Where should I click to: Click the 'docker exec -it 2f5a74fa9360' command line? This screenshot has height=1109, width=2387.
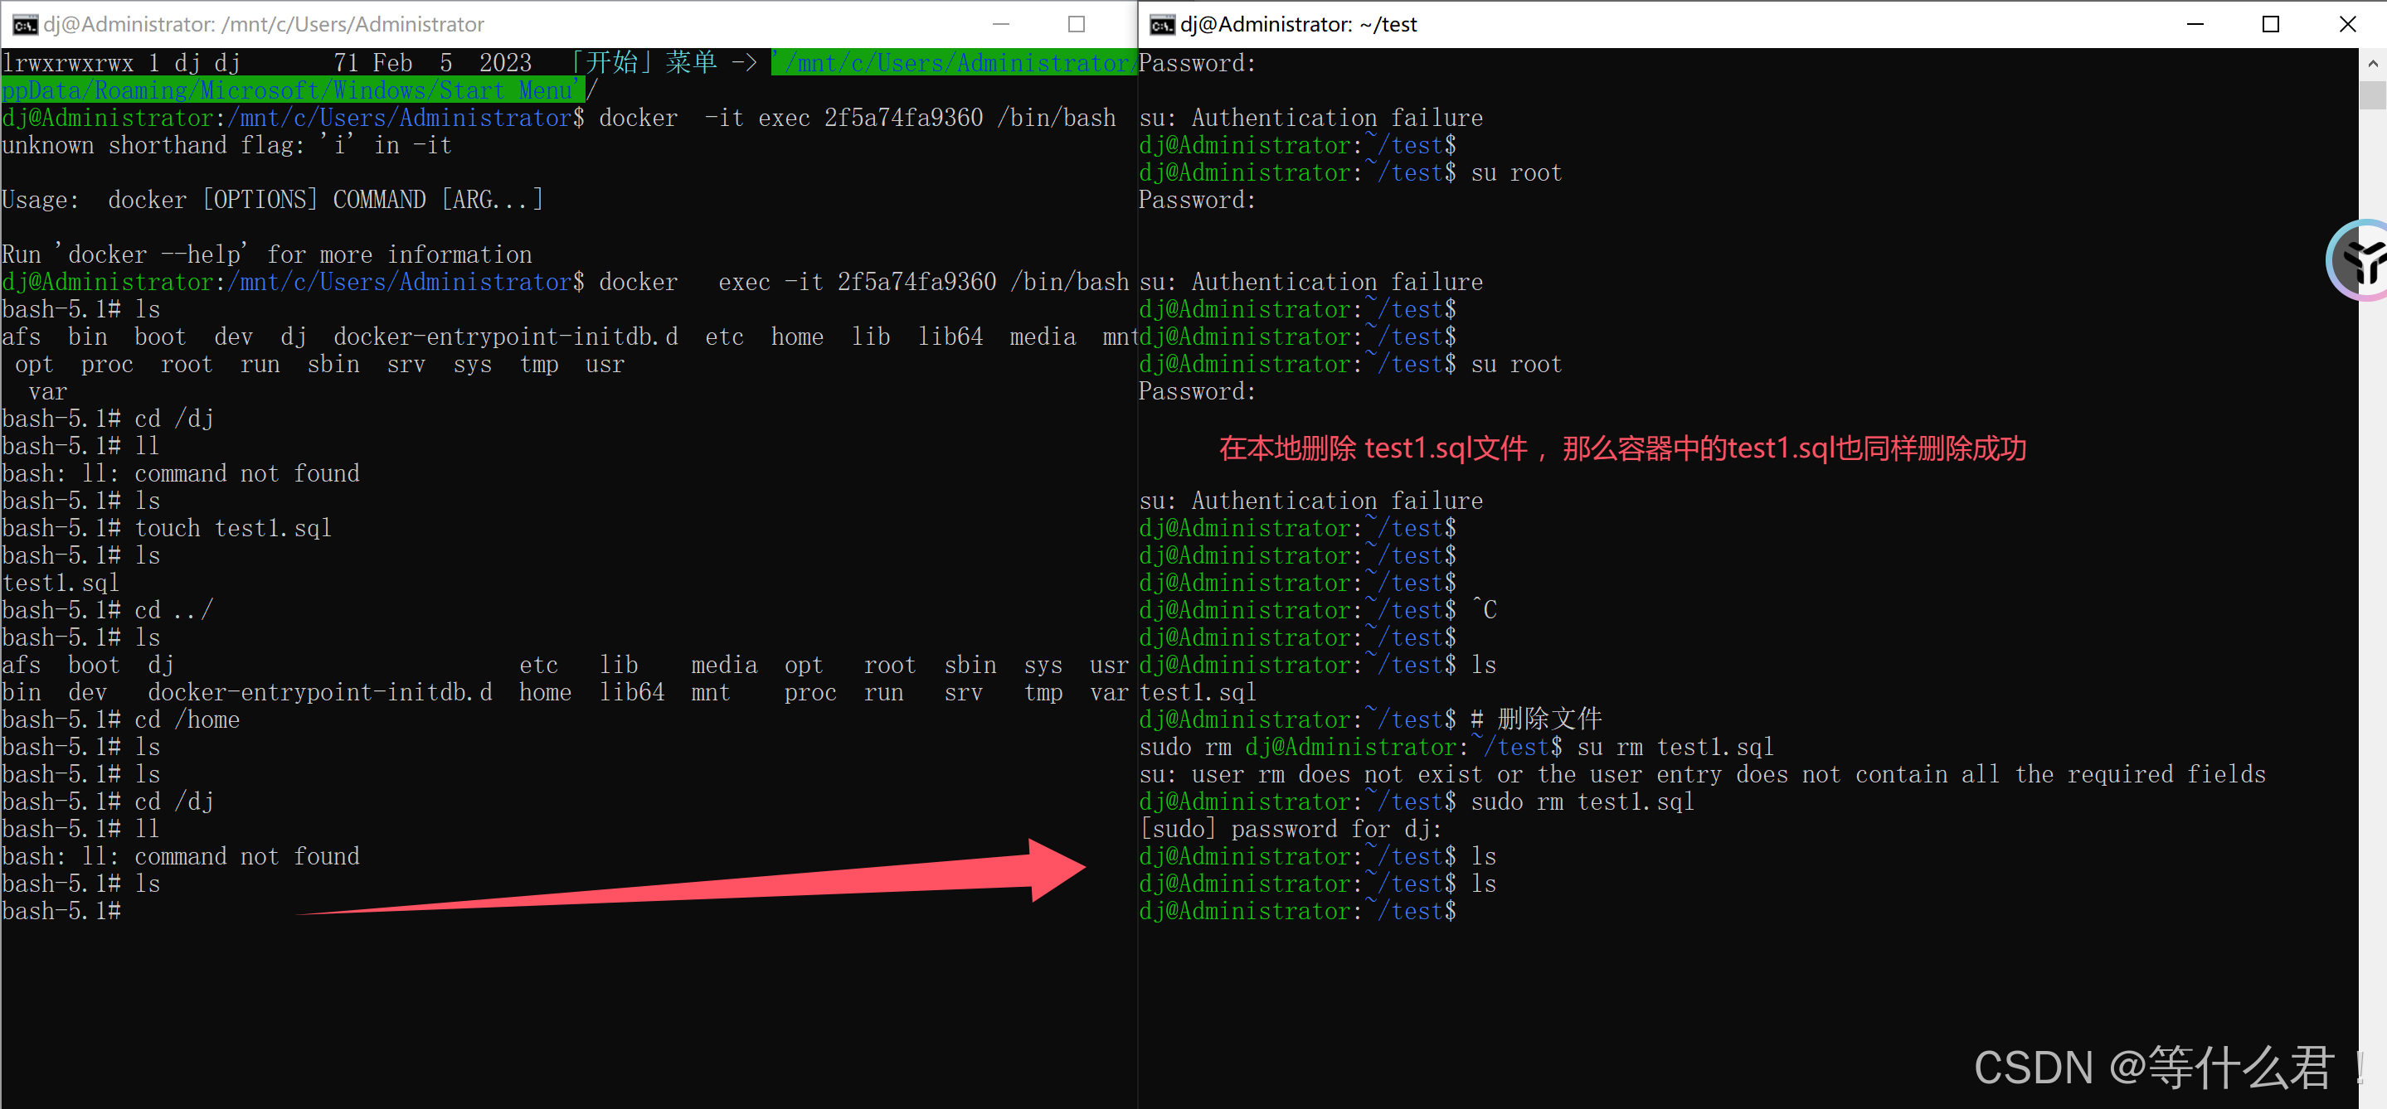pos(862,283)
